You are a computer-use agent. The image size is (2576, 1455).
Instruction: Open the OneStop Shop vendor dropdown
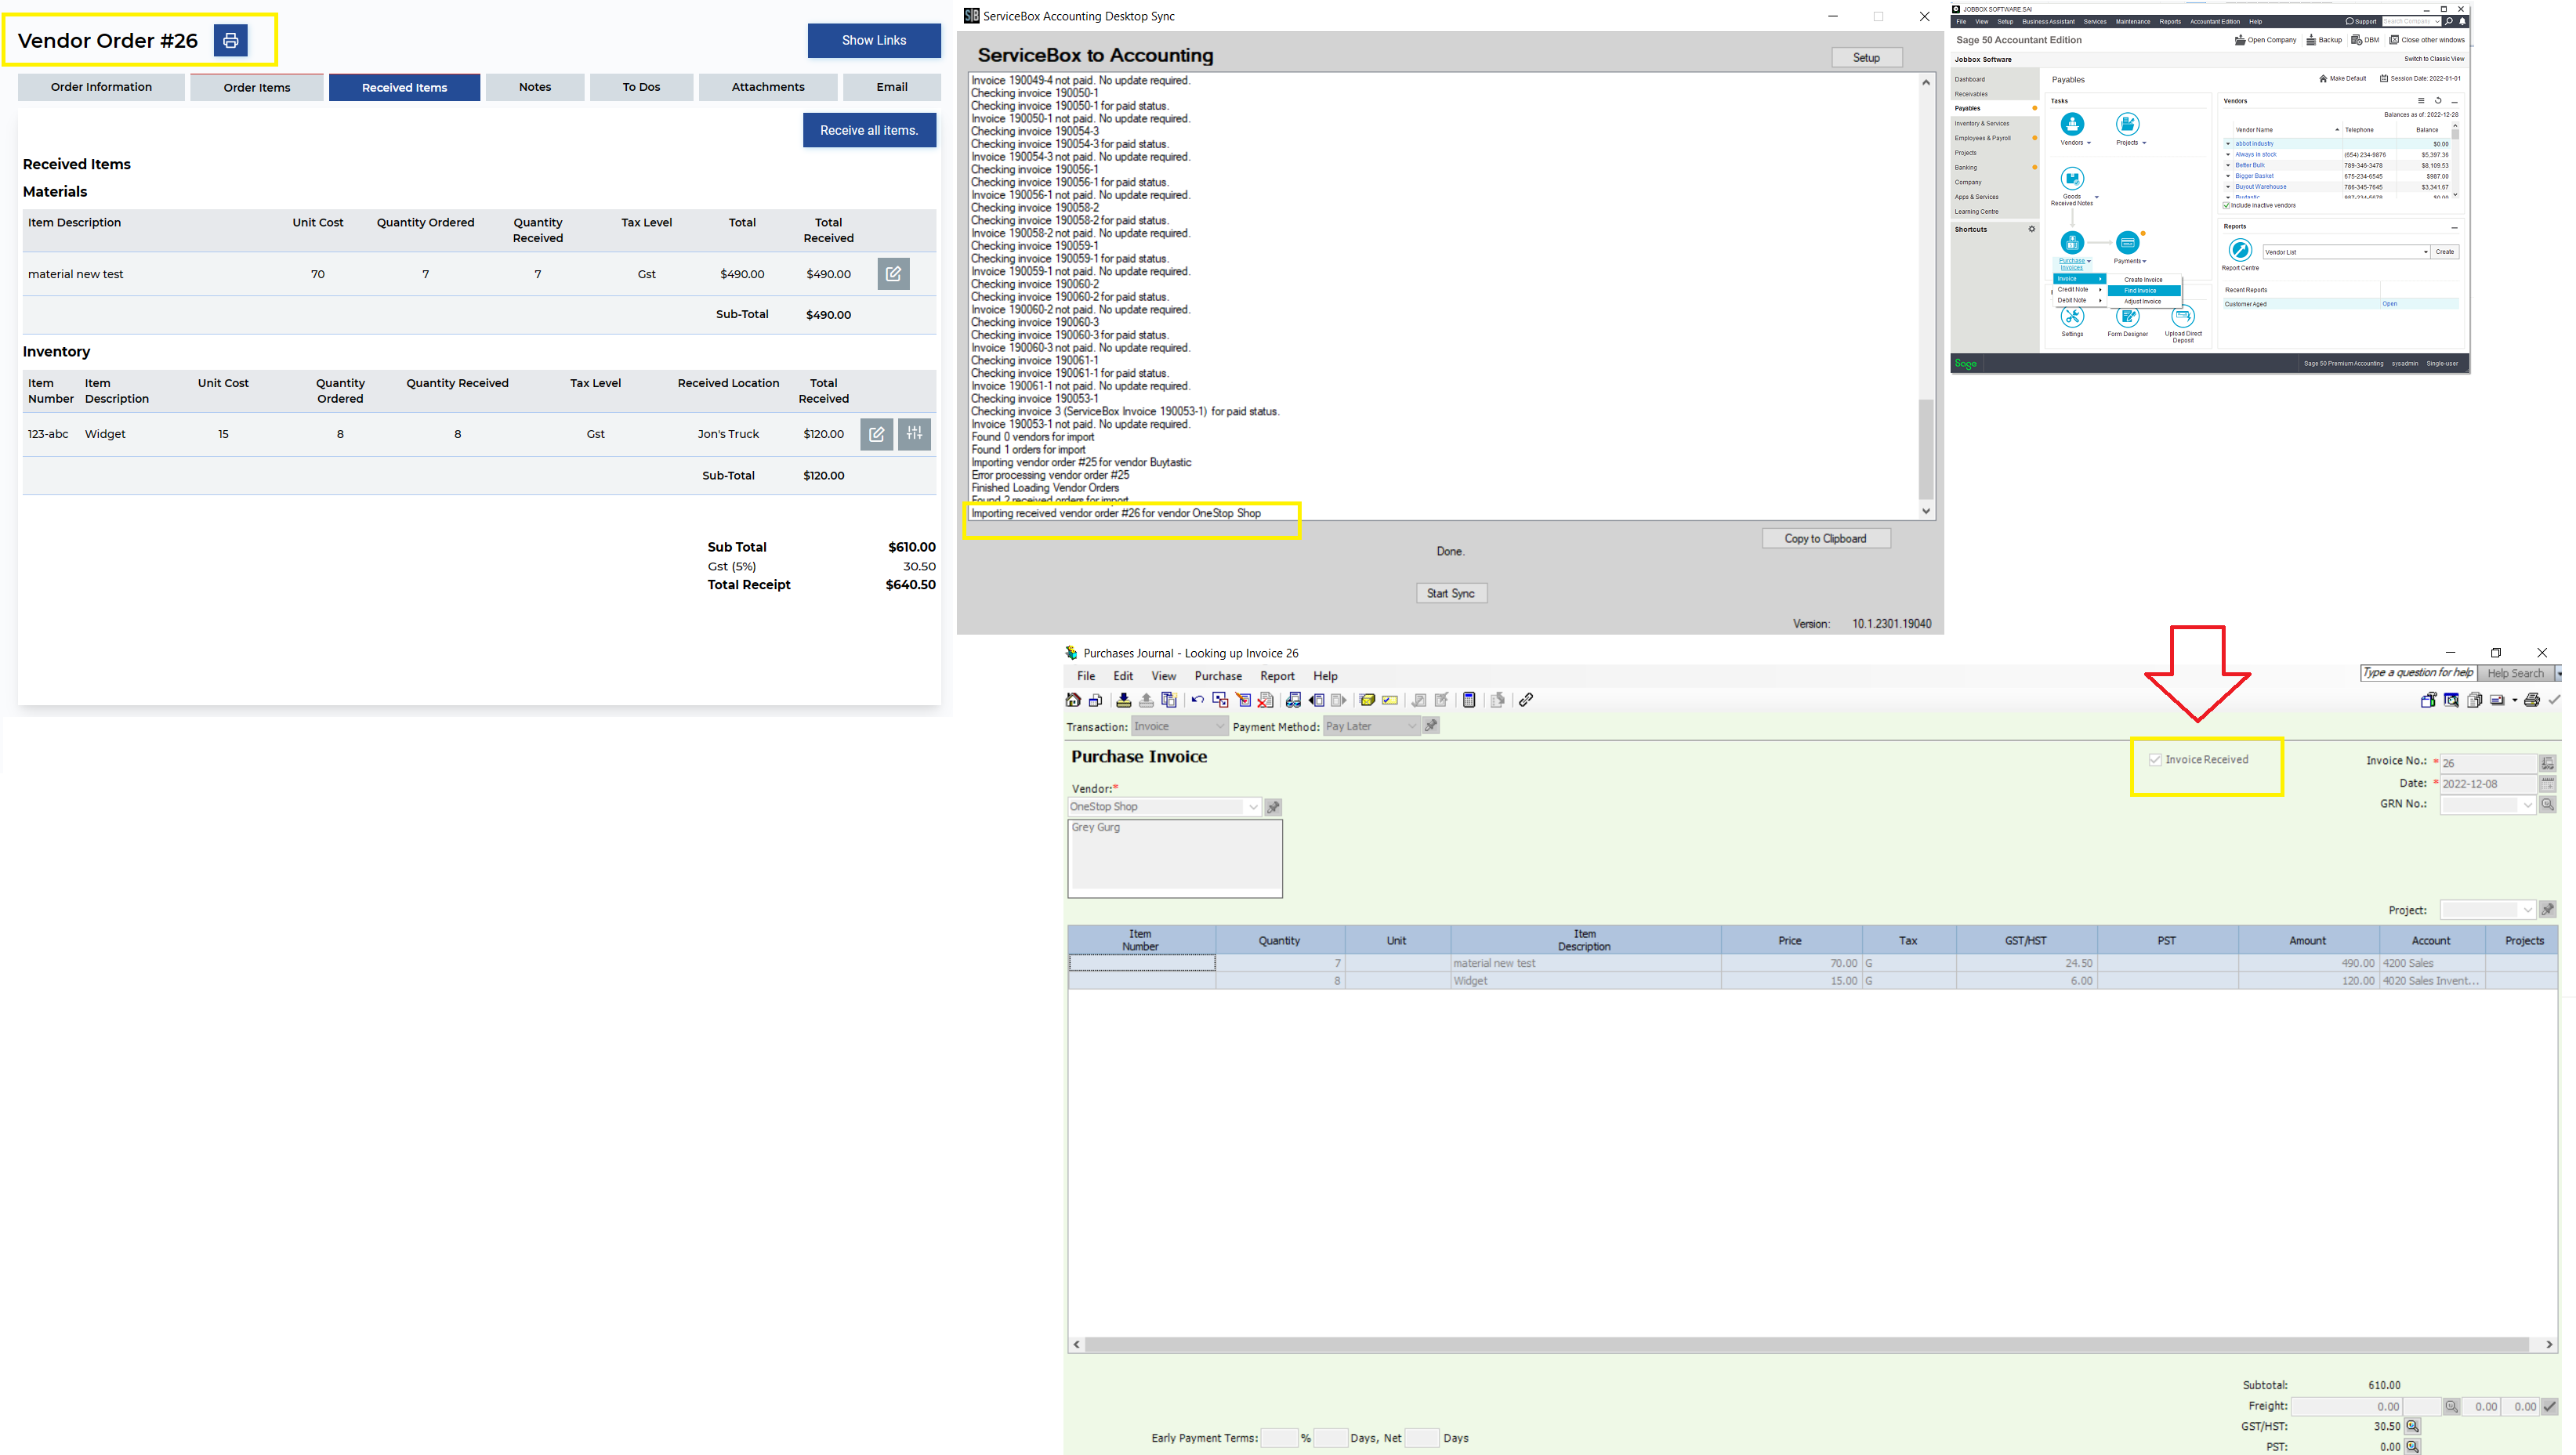1252,807
